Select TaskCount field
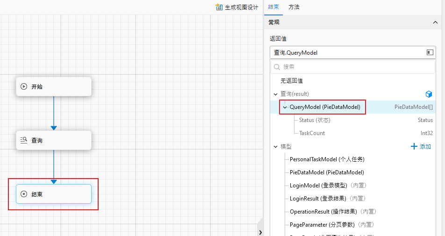The image size is (445, 236). (x=312, y=133)
